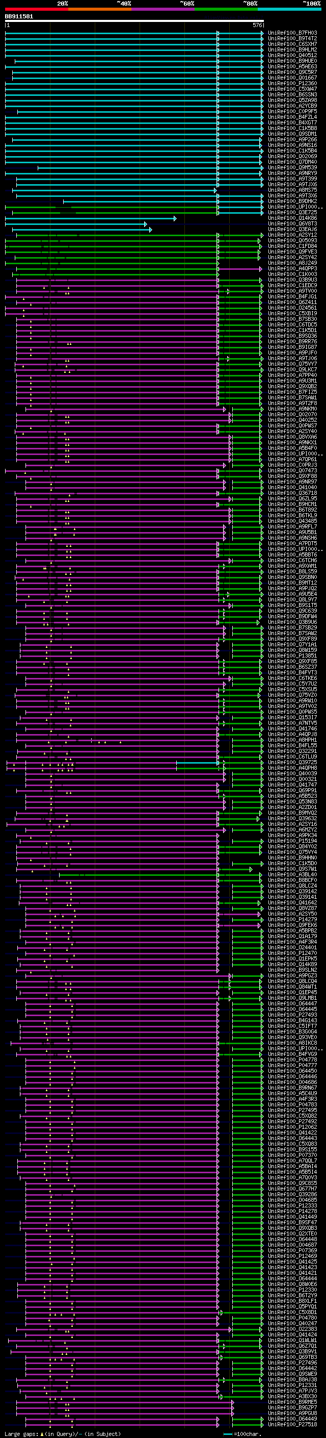The width and height of the screenshot is (326, 1438).
Task: Select hit UniRef100_Q40512
Action: 292,55
